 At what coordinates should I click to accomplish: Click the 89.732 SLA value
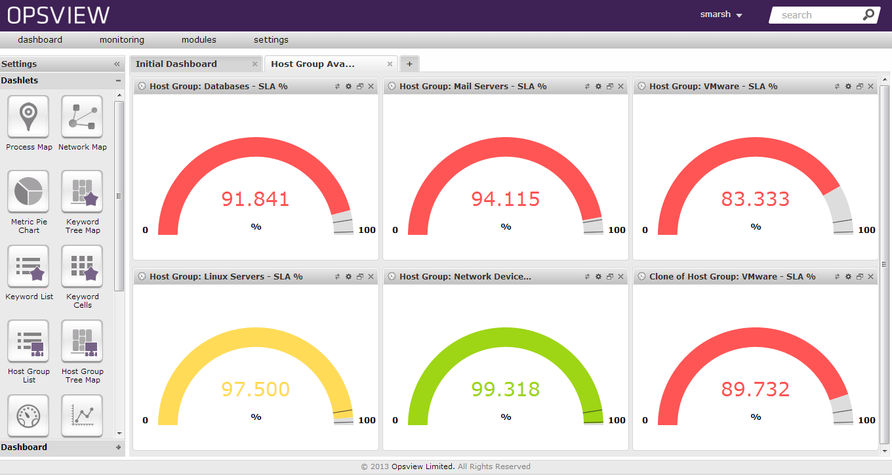756,389
